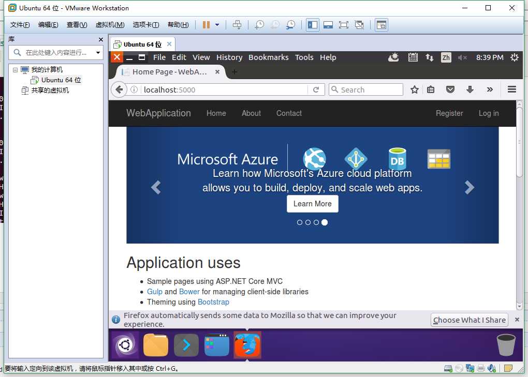Viewport: 528px width, 377px height.
Task: Save page to Pocket icon
Action: [x=450, y=89]
